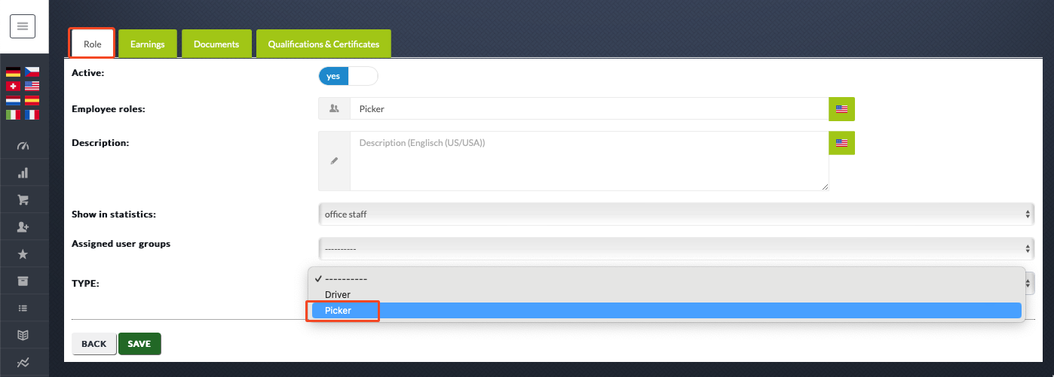
Task: Switch to the Earnings tab
Action: tap(148, 44)
